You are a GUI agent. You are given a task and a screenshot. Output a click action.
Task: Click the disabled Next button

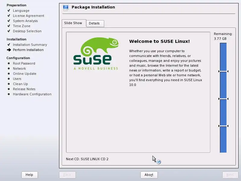click(230, 175)
